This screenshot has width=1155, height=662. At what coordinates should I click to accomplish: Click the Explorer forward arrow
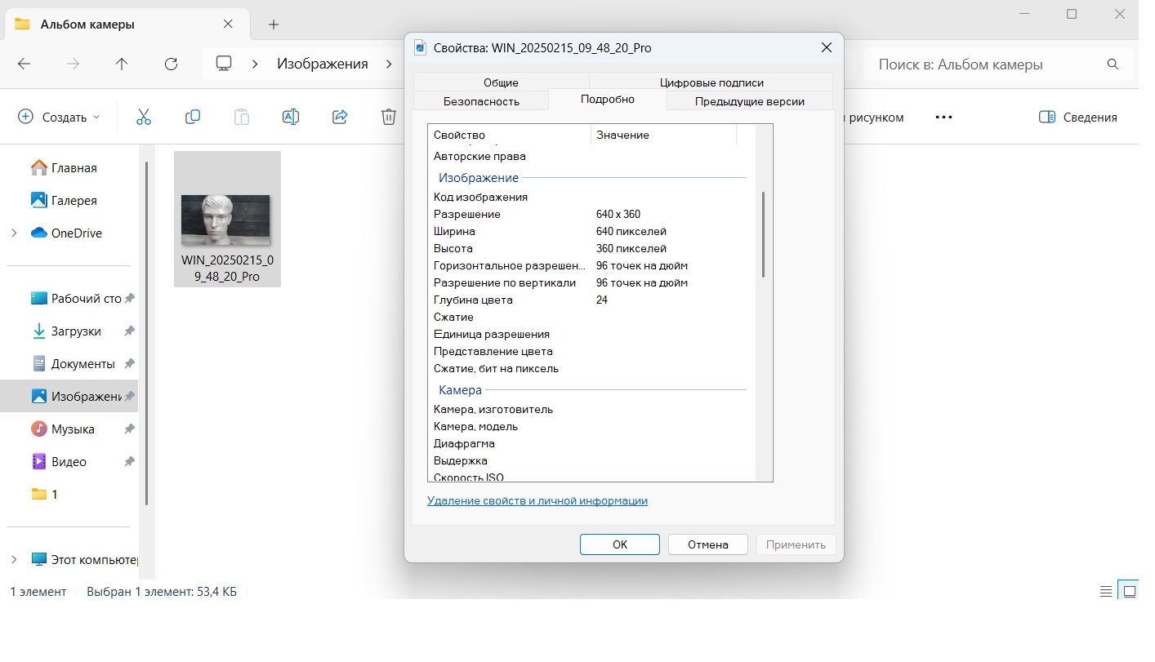pyautogui.click(x=73, y=64)
